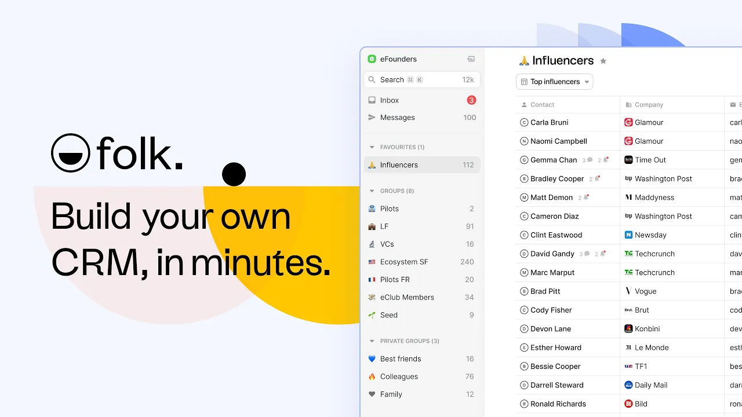Click the Inbox unread badge showing 3
Image resolution: width=742 pixels, height=417 pixels.
click(x=471, y=100)
